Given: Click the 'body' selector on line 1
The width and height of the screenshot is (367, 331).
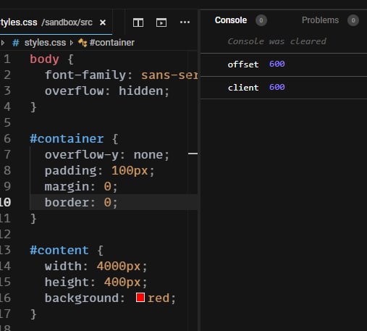Looking at the screenshot, I should pyautogui.click(x=44, y=59).
